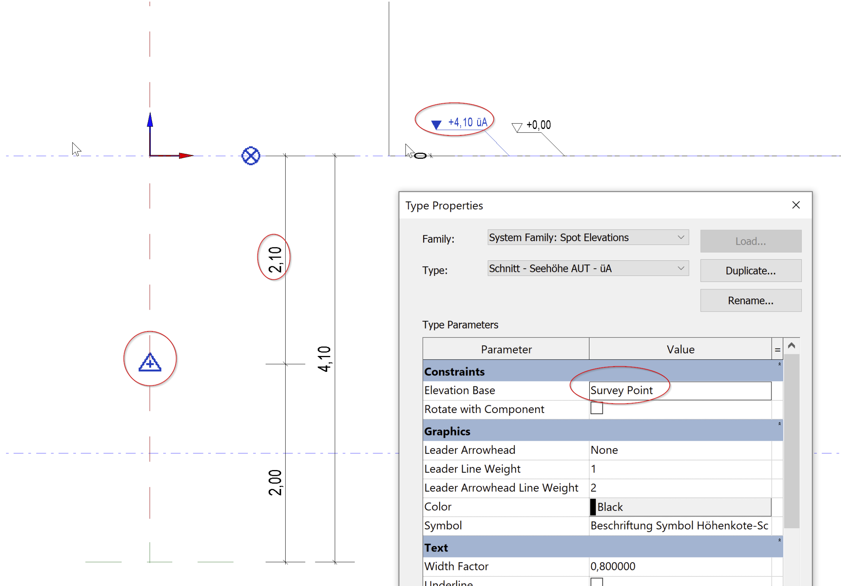Click the black color preview square next to Black
This screenshot has height=586, width=841.
point(594,507)
